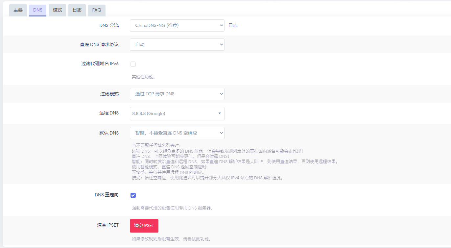Open the FAQ tab
Image resolution: width=451 pixels, height=248 pixels.
(x=96, y=10)
